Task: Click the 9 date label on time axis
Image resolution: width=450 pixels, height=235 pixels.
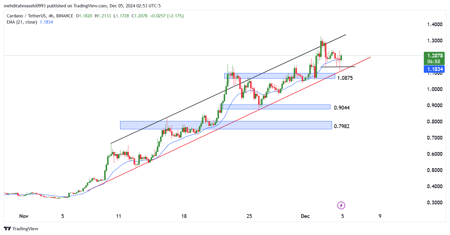Action: coord(380,216)
